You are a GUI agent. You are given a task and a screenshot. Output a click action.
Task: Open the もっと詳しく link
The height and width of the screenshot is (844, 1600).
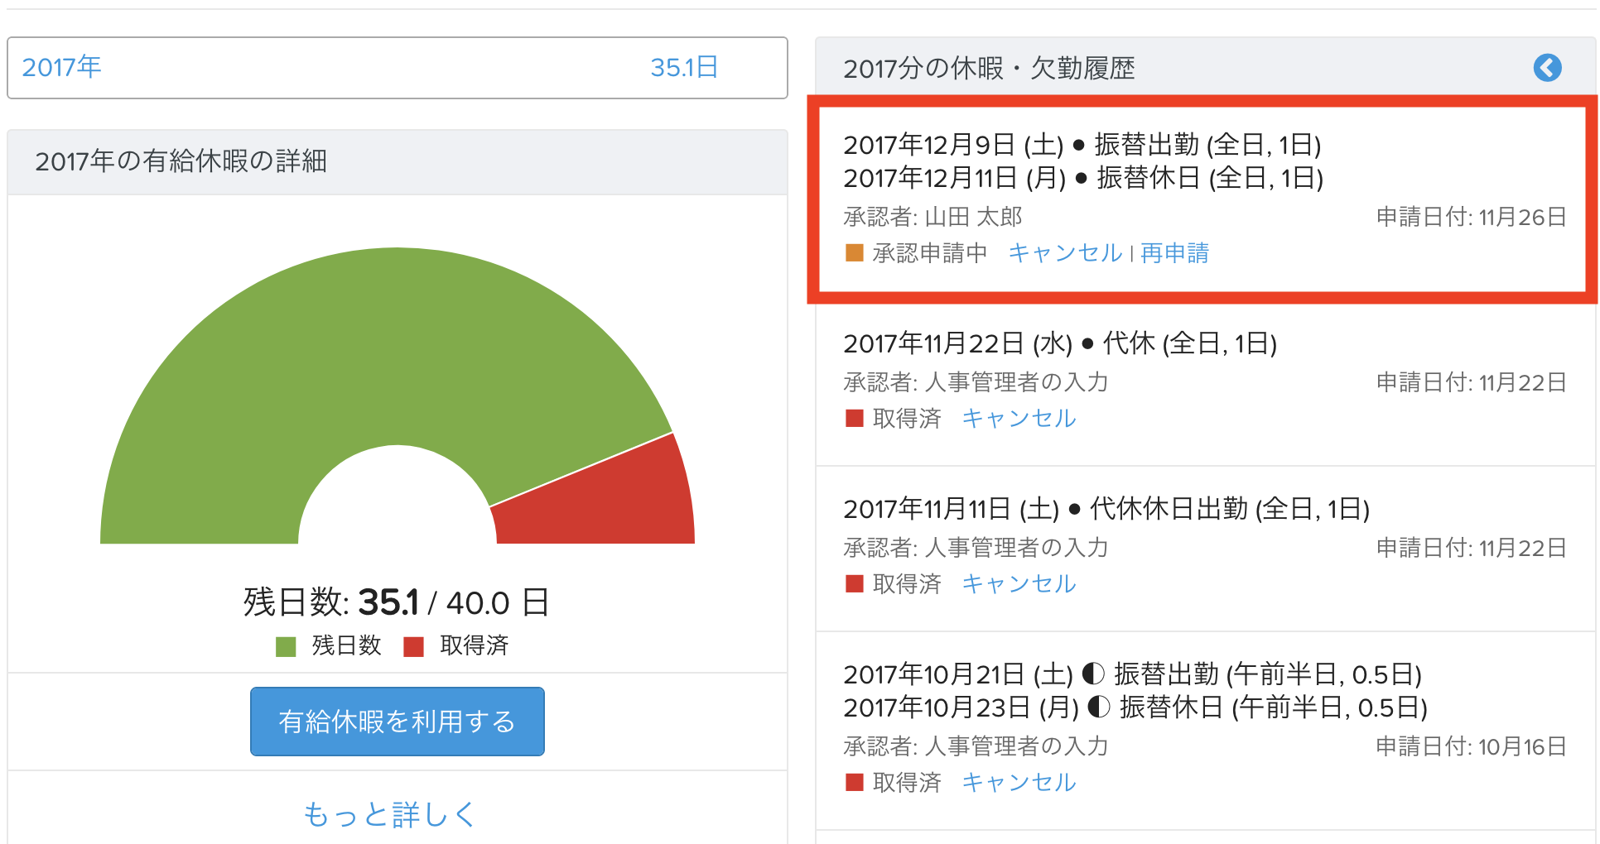pos(389,814)
